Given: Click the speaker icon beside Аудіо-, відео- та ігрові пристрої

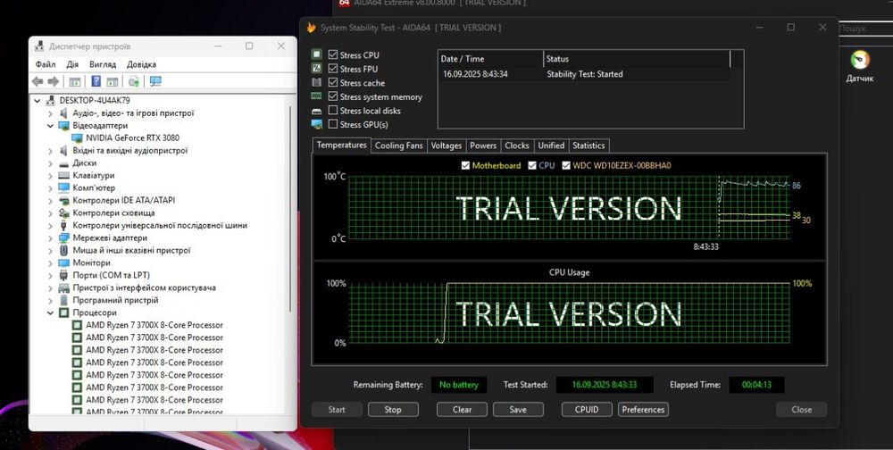Looking at the screenshot, I should pyautogui.click(x=63, y=112).
